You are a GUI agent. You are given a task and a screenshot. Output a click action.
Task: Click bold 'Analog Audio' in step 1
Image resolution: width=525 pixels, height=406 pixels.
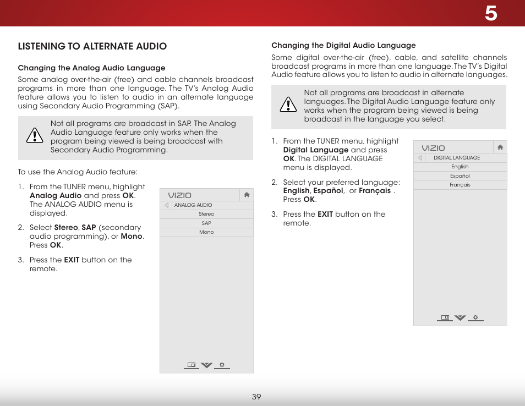pyautogui.click(x=56, y=195)
